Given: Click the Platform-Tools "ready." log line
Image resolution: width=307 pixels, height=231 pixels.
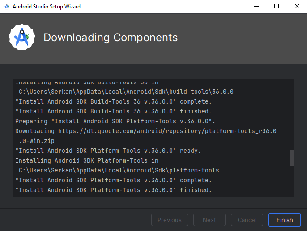Looking at the screenshot, I should tap(108, 151).
